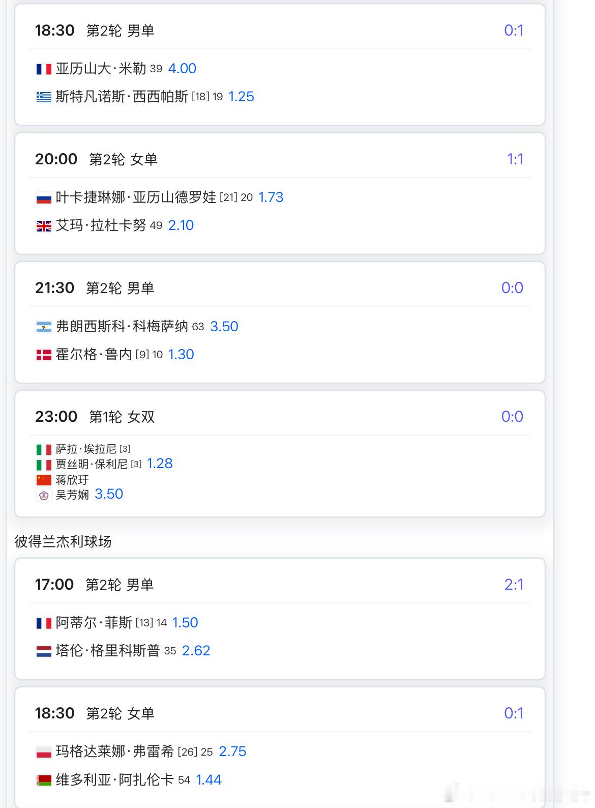Open the 23:00 第1轮 女双 match card

tap(280, 454)
